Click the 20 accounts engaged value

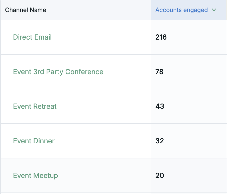pyautogui.click(x=160, y=175)
